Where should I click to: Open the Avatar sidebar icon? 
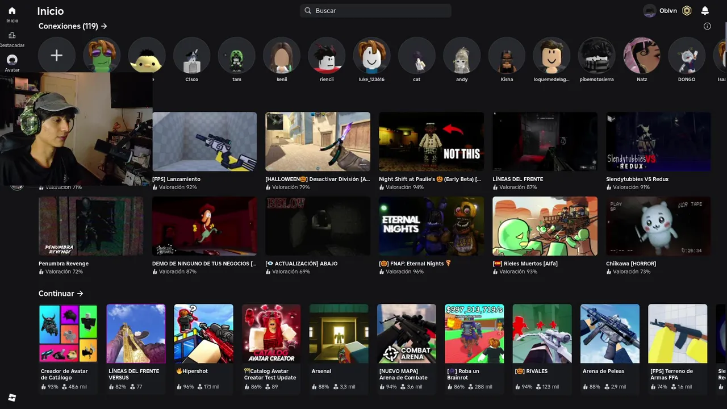[12, 60]
